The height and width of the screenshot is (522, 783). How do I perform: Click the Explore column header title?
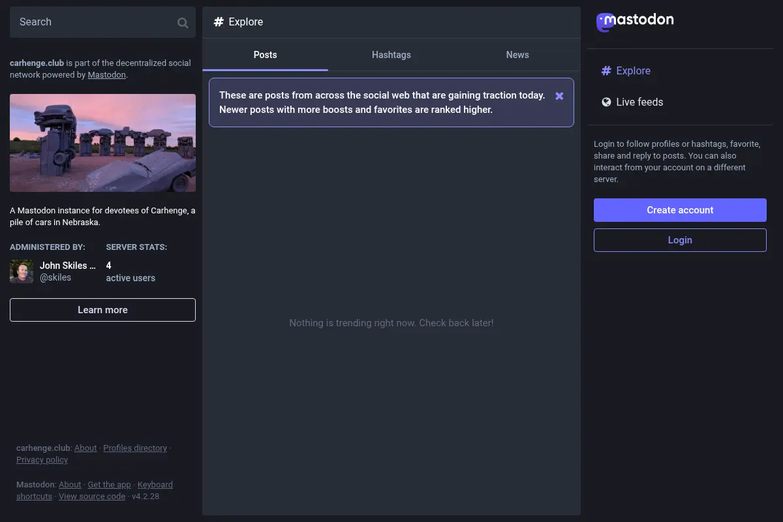click(246, 22)
